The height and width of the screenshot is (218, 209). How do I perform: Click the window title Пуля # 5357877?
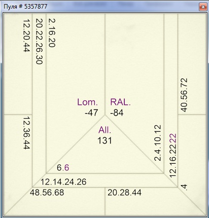(x=25, y=7)
